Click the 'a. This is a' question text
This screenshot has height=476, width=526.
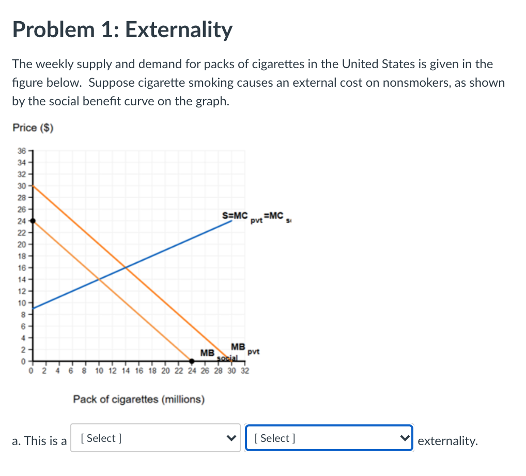(39, 440)
